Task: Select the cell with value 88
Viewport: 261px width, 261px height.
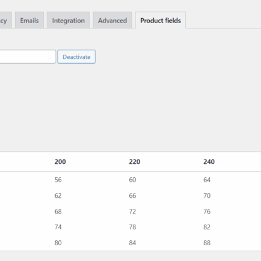Action: tap(207, 243)
